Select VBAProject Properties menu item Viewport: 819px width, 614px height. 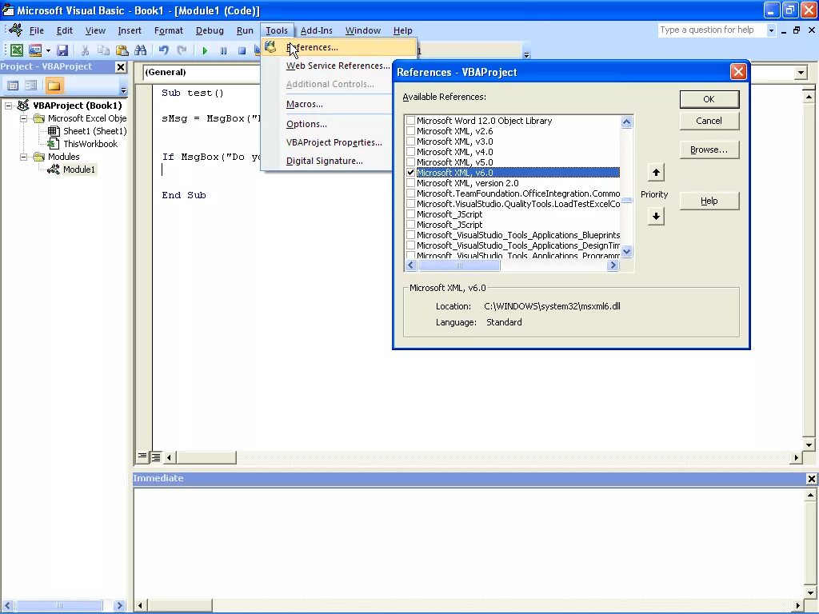(x=334, y=142)
